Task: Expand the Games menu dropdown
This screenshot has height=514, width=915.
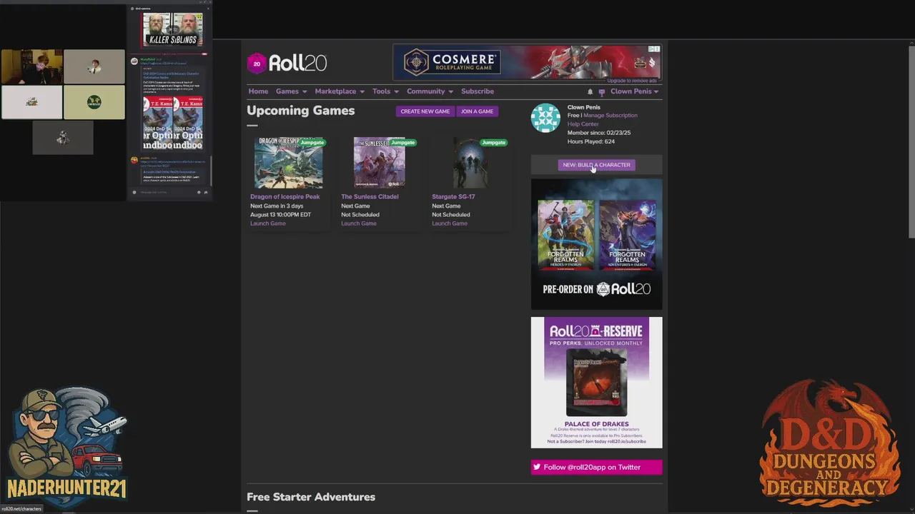Action: point(291,91)
